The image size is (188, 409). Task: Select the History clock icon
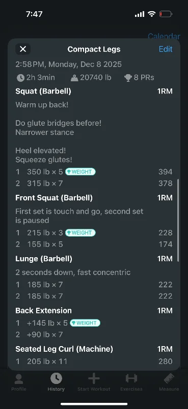point(56,378)
